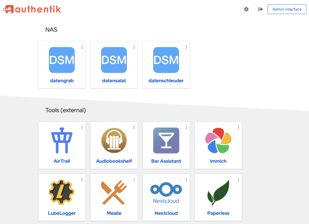Sign out using the logout arrow icon
The image size is (309, 224).
click(260, 9)
